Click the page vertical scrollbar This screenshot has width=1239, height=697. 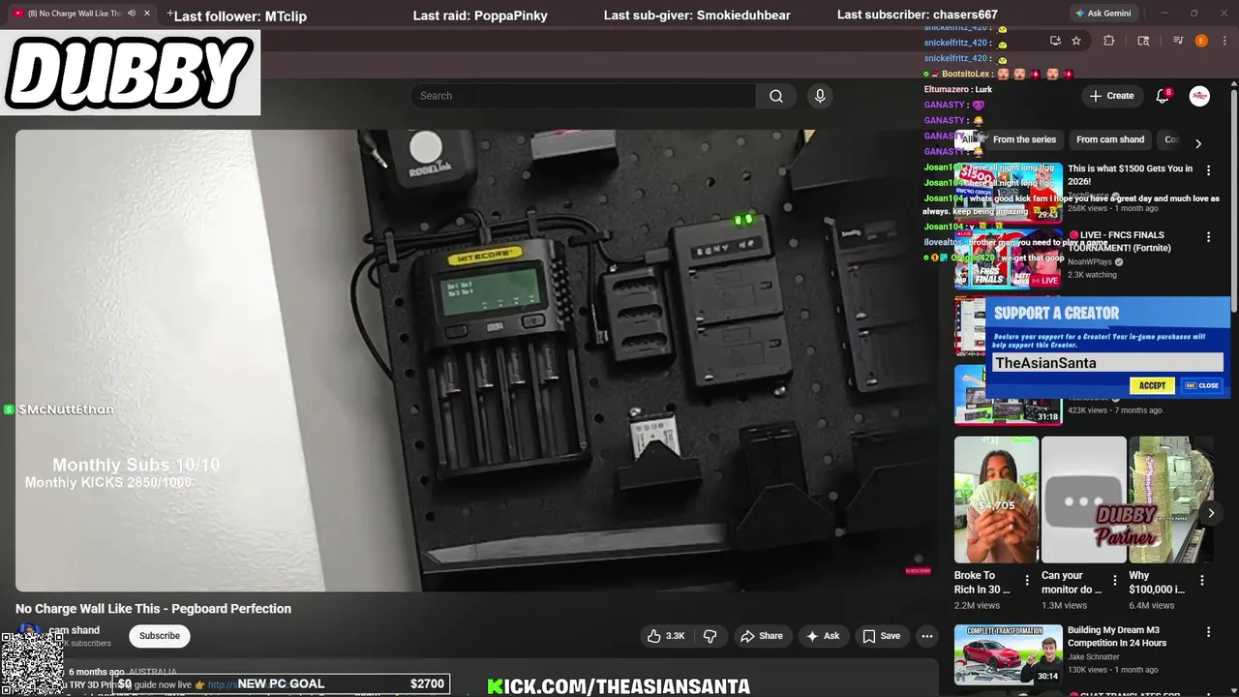1233,201
